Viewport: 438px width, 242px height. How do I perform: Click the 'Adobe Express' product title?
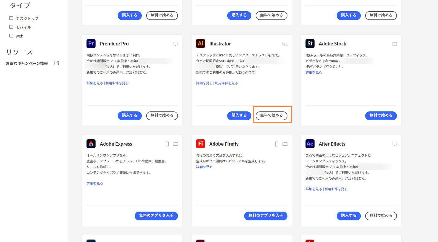116,144
